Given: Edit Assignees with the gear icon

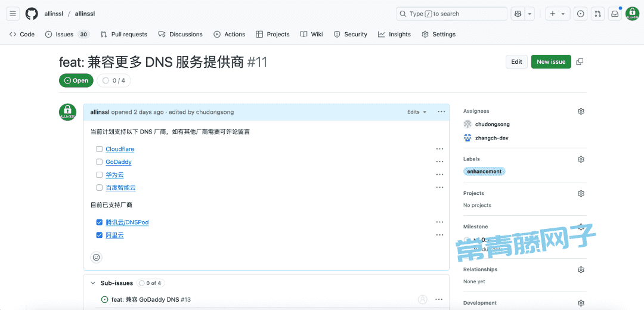Looking at the screenshot, I should tap(581, 111).
